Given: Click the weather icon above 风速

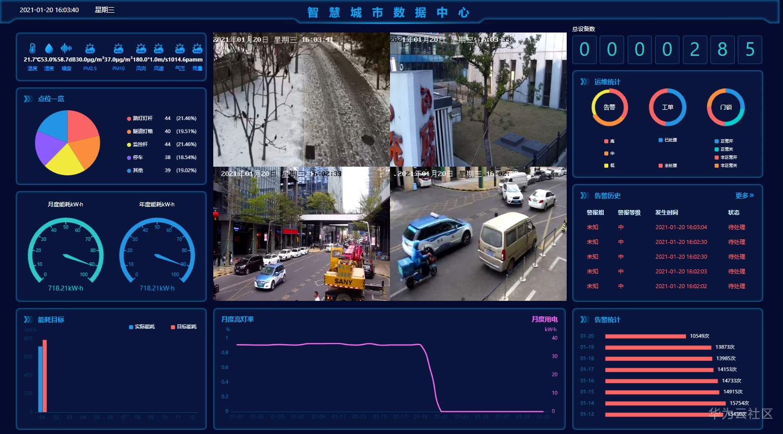Looking at the screenshot, I should click(158, 48).
